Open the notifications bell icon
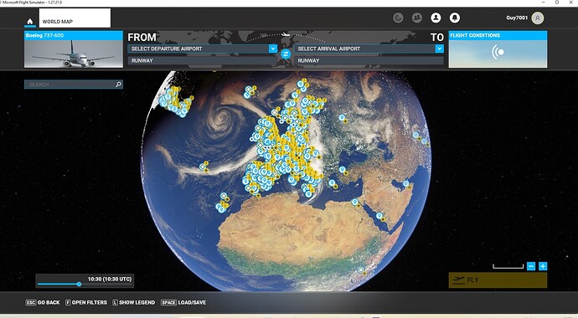 coord(455,18)
